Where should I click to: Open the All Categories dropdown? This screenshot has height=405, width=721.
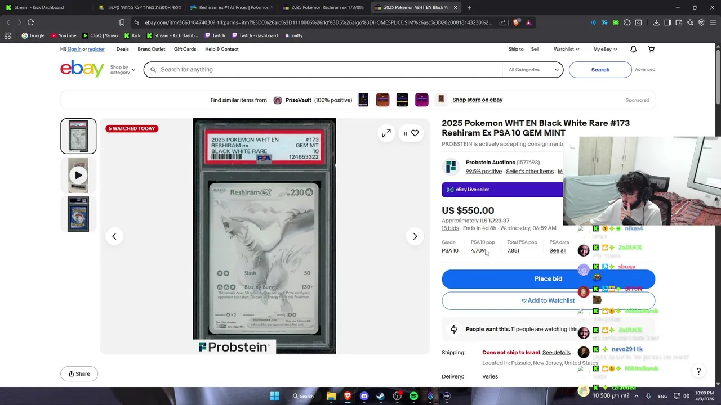pos(533,70)
